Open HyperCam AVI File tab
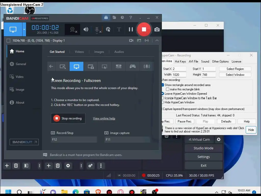 point(193,62)
